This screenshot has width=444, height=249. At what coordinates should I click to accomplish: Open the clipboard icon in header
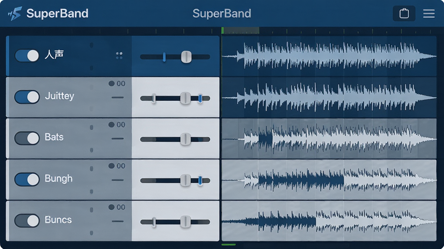tap(404, 13)
